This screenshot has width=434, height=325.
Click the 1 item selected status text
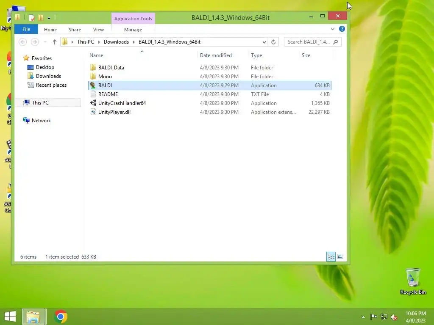tap(62, 257)
